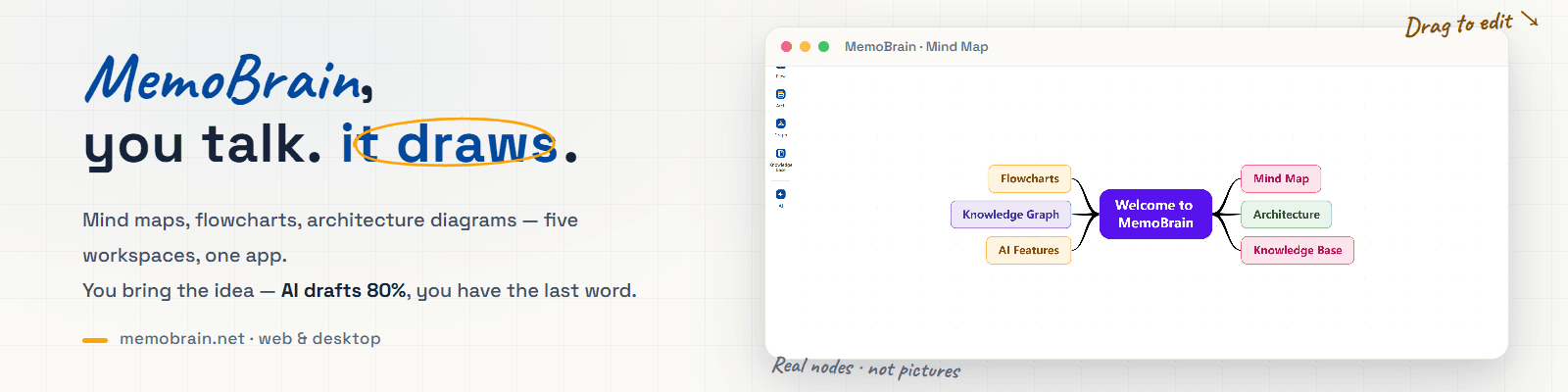Select the green Architecture node
This screenshot has height=392, width=1568.
coord(1286,215)
